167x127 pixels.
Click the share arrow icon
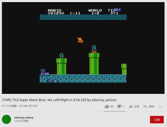(x=131, y=106)
